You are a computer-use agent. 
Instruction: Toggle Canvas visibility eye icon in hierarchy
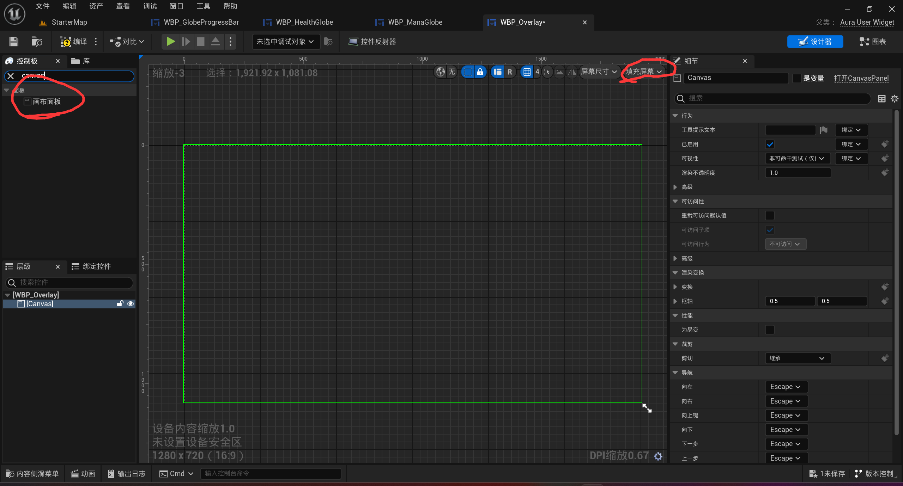[x=131, y=304]
